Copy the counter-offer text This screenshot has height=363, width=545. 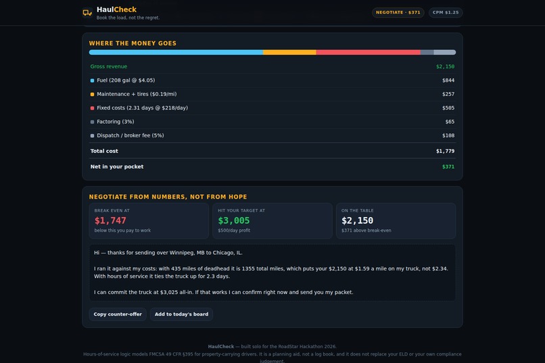[x=118, y=314]
